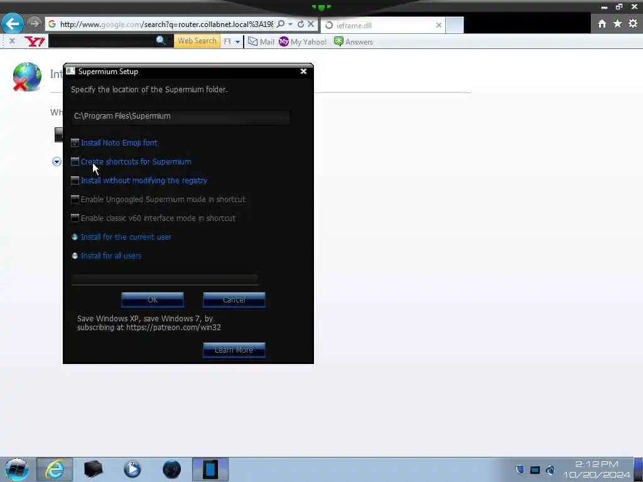This screenshot has height=482, width=643.
Task: Click the globe error icon on page
Action: pos(26,77)
